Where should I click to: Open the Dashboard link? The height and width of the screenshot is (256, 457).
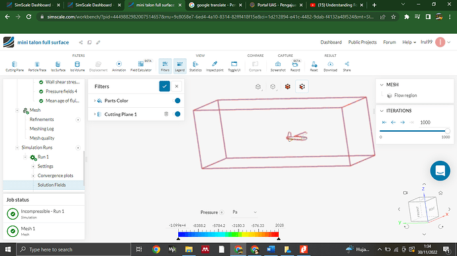click(330, 42)
